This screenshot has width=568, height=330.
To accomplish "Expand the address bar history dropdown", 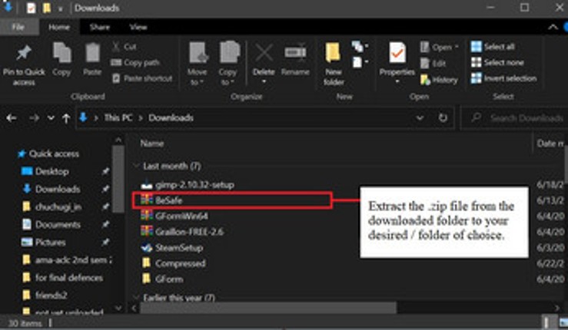I will pyautogui.click(x=420, y=118).
